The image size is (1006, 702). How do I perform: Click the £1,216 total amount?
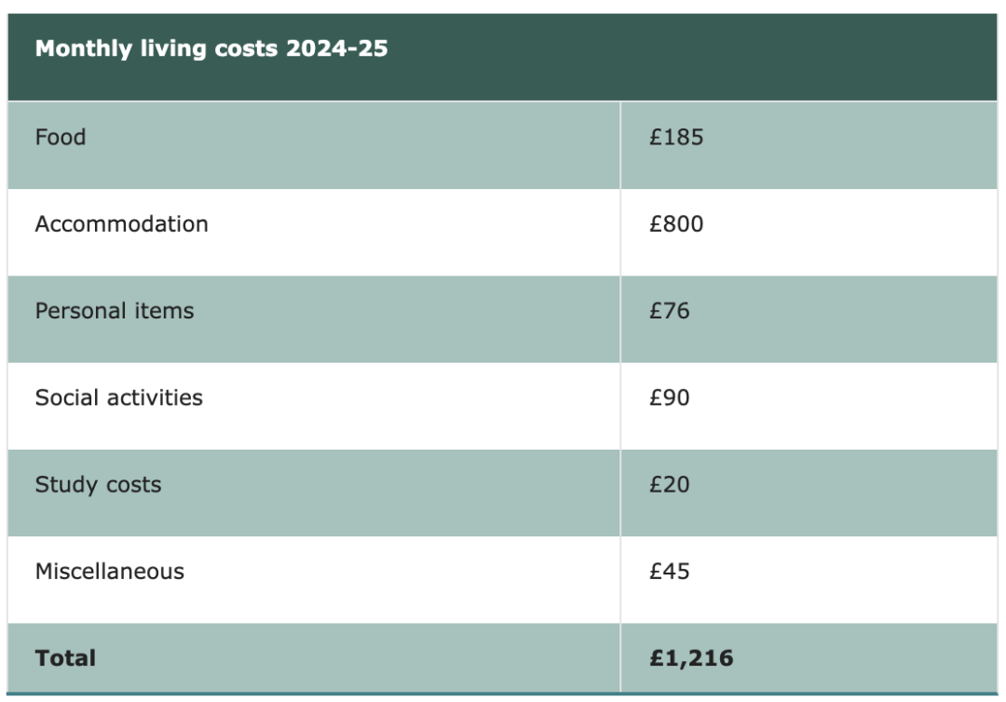tap(691, 658)
